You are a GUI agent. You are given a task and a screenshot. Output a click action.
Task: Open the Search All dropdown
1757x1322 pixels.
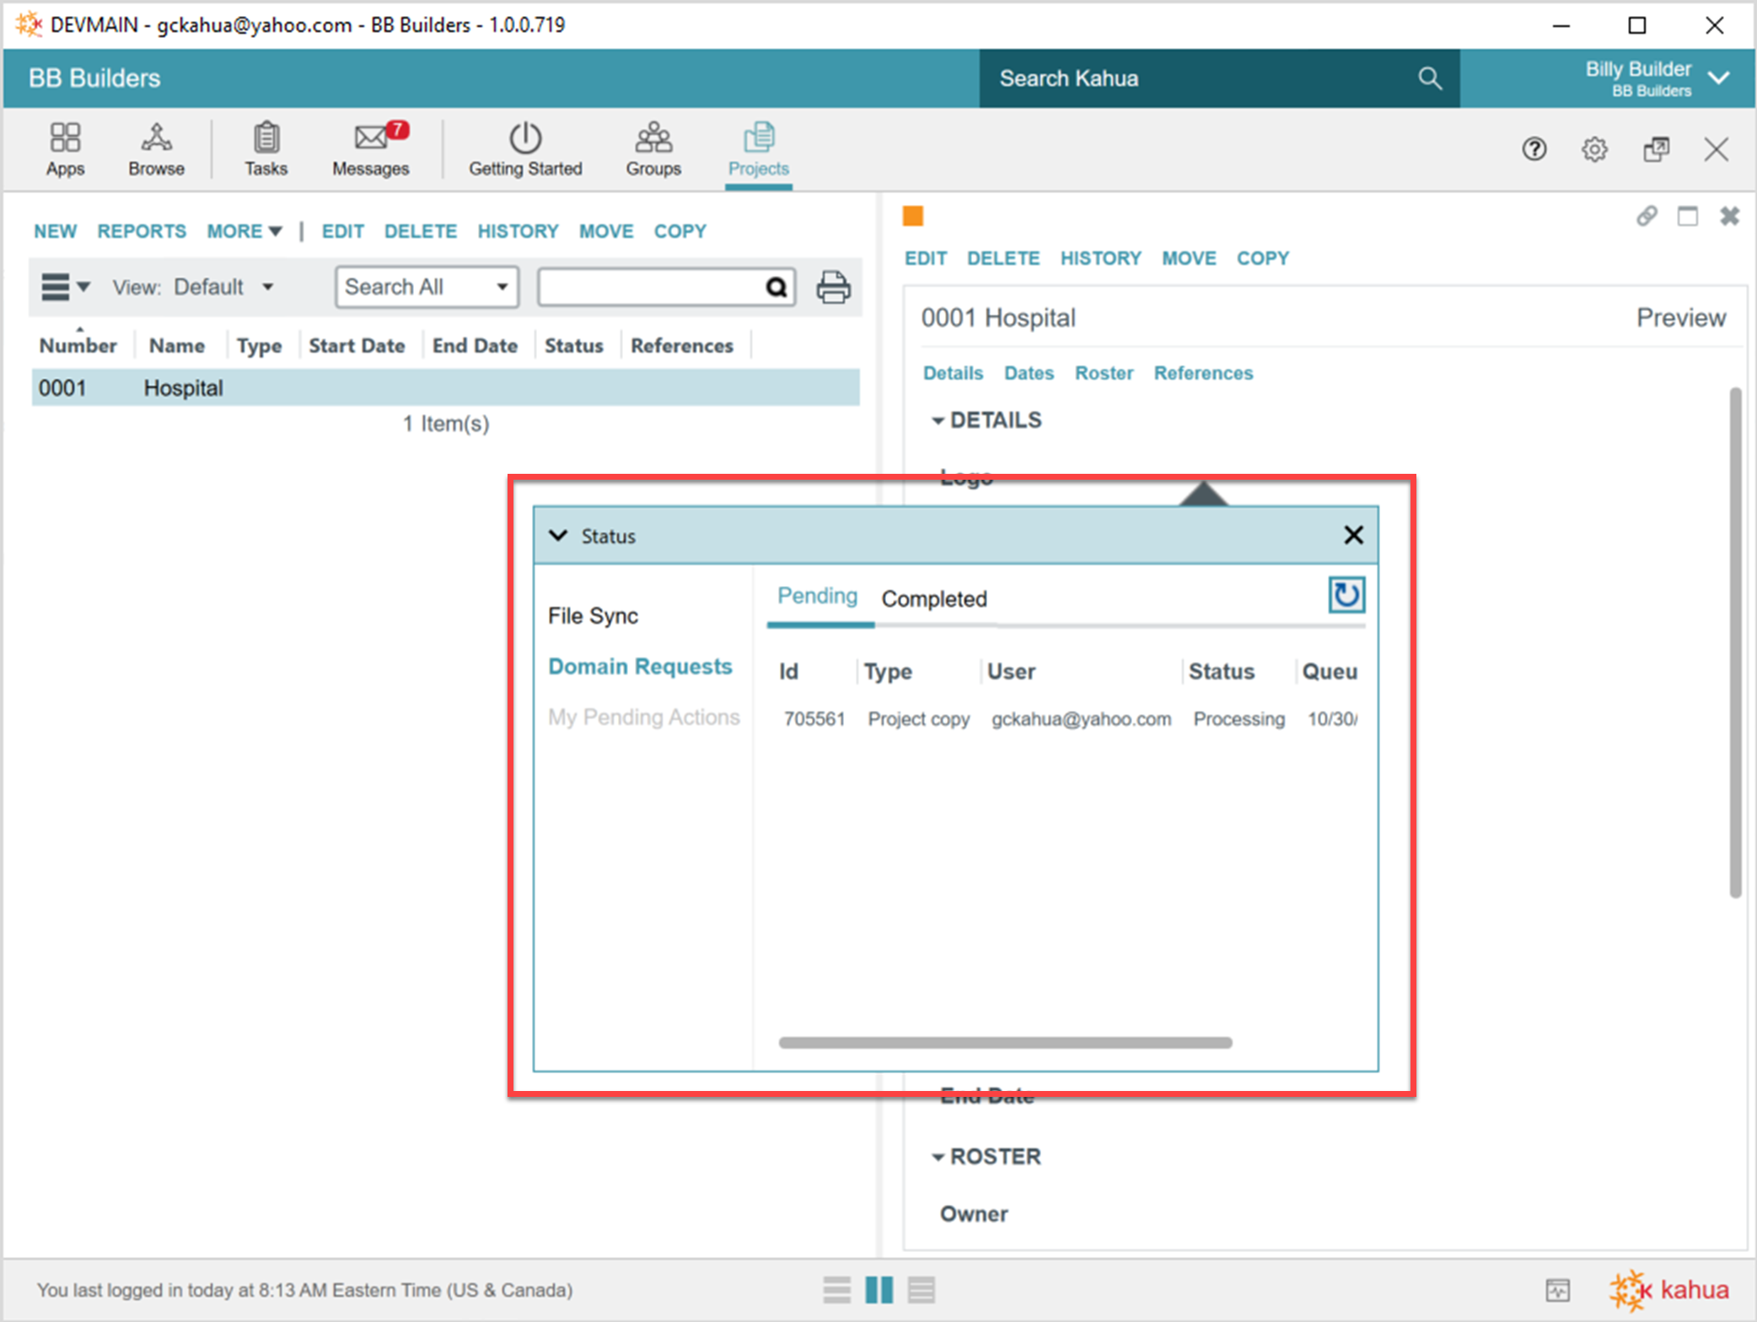tap(427, 288)
